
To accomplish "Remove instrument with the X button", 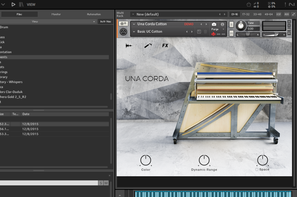I will (289, 22).
